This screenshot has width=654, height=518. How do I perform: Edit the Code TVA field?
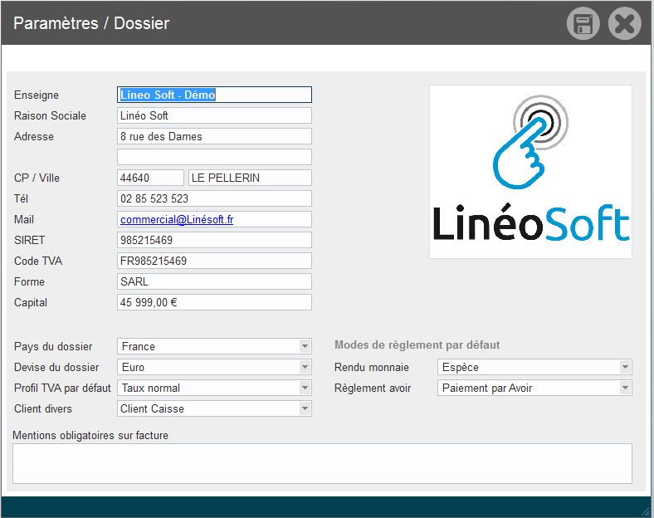coord(214,261)
